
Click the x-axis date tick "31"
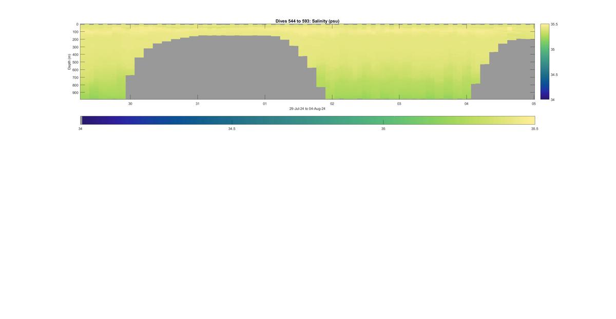pyautogui.click(x=198, y=104)
